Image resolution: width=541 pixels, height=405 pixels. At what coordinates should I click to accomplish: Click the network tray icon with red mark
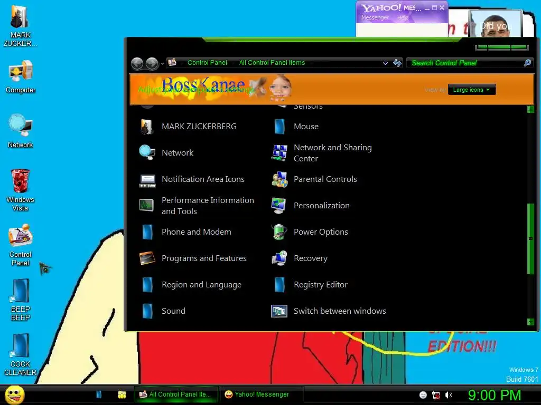[x=436, y=395]
